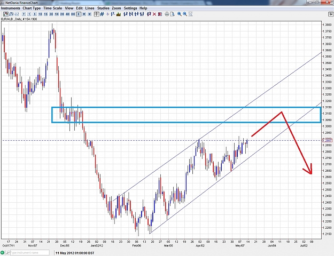The image size is (334, 256).
Task: Open the Lines menu
Action: tap(90, 9)
